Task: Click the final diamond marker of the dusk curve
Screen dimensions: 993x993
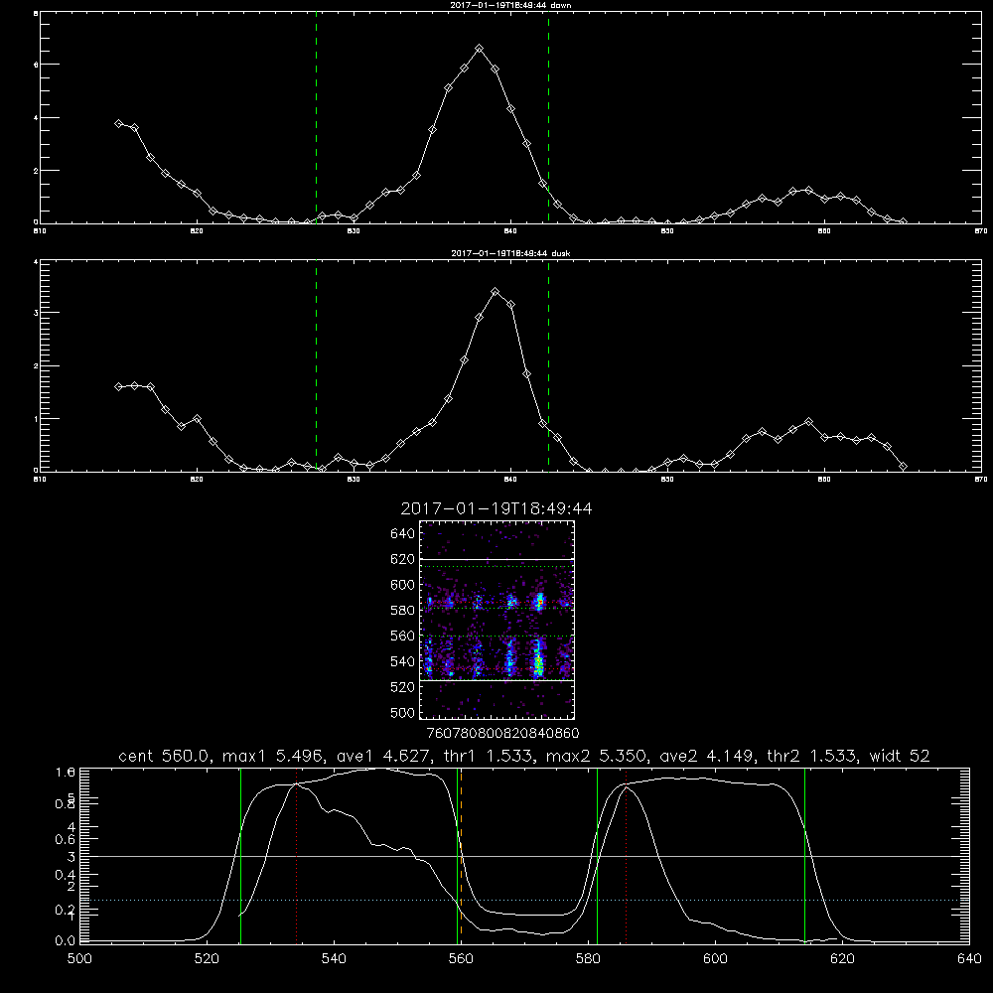Action: [x=903, y=466]
